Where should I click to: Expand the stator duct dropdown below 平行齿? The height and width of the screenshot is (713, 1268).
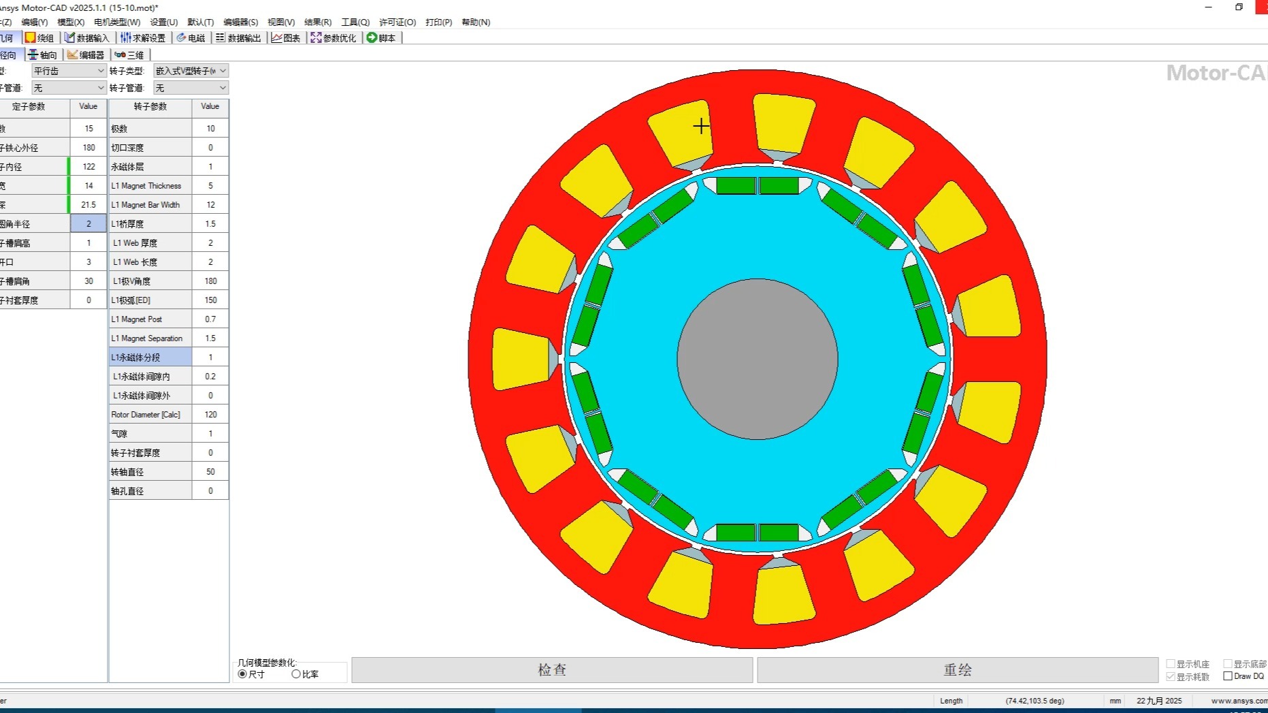pos(101,88)
